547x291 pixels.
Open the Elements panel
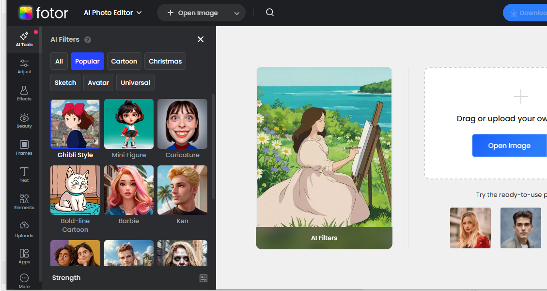[24, 202]
